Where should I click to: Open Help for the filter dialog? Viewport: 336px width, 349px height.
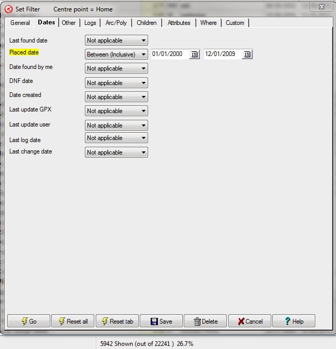point(294,321)
